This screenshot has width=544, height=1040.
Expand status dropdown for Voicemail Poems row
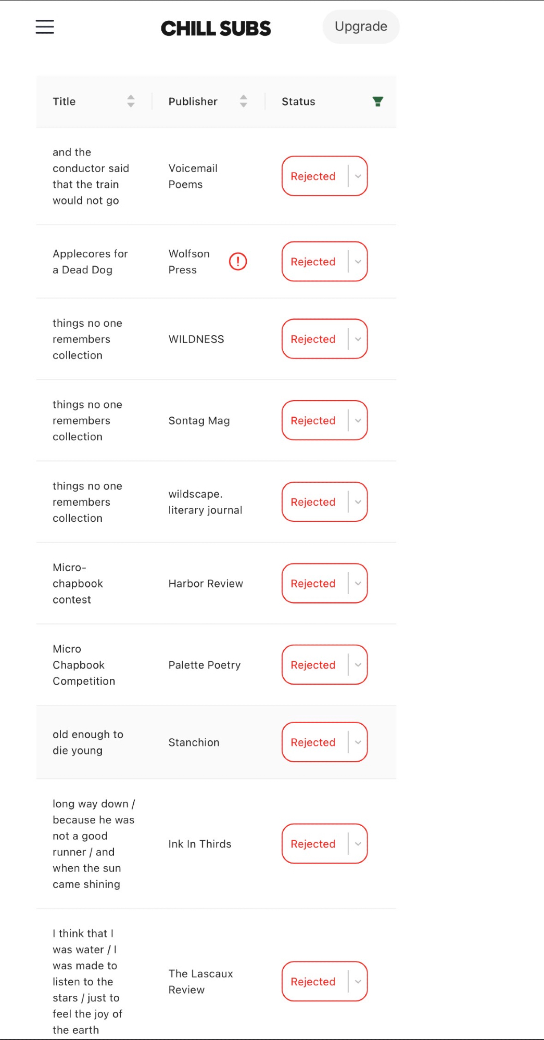[x=358, y=176]
